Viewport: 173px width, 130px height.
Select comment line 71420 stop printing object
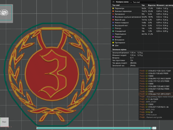tap(156, 97)
